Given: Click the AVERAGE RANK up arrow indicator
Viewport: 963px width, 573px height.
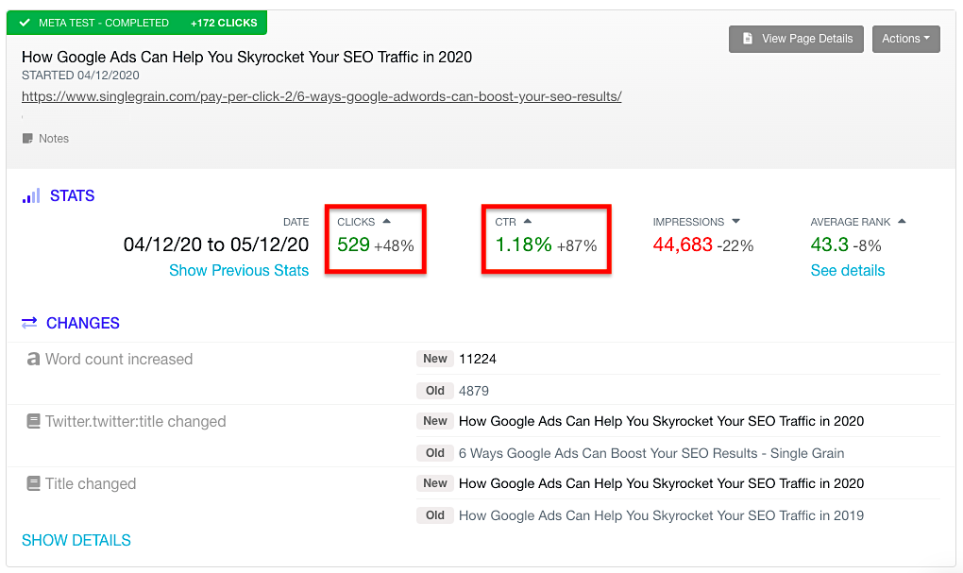Looking at the screenshot, I should tap(902, 222).
